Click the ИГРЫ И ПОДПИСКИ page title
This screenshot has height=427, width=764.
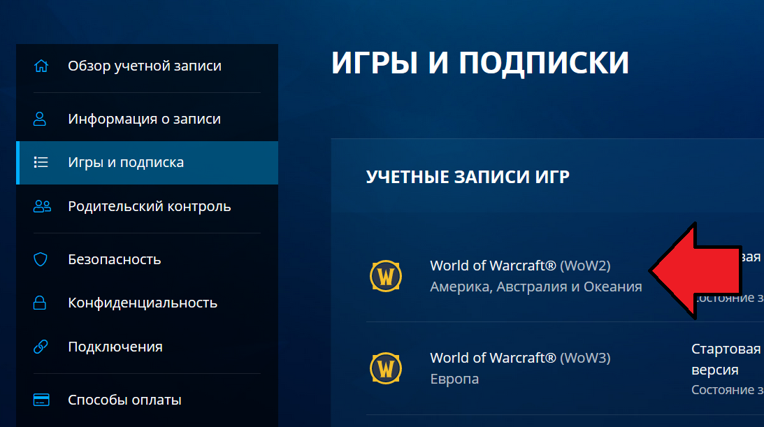(x=480, y=63)
